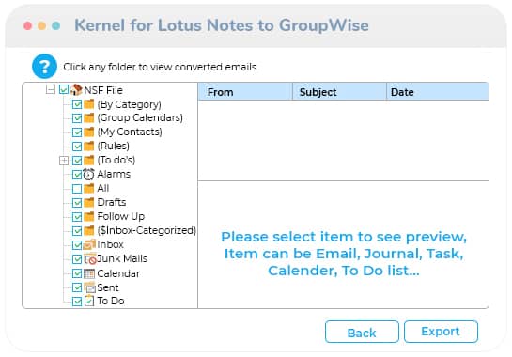Sort by the Date column header

tap(437, 92)
